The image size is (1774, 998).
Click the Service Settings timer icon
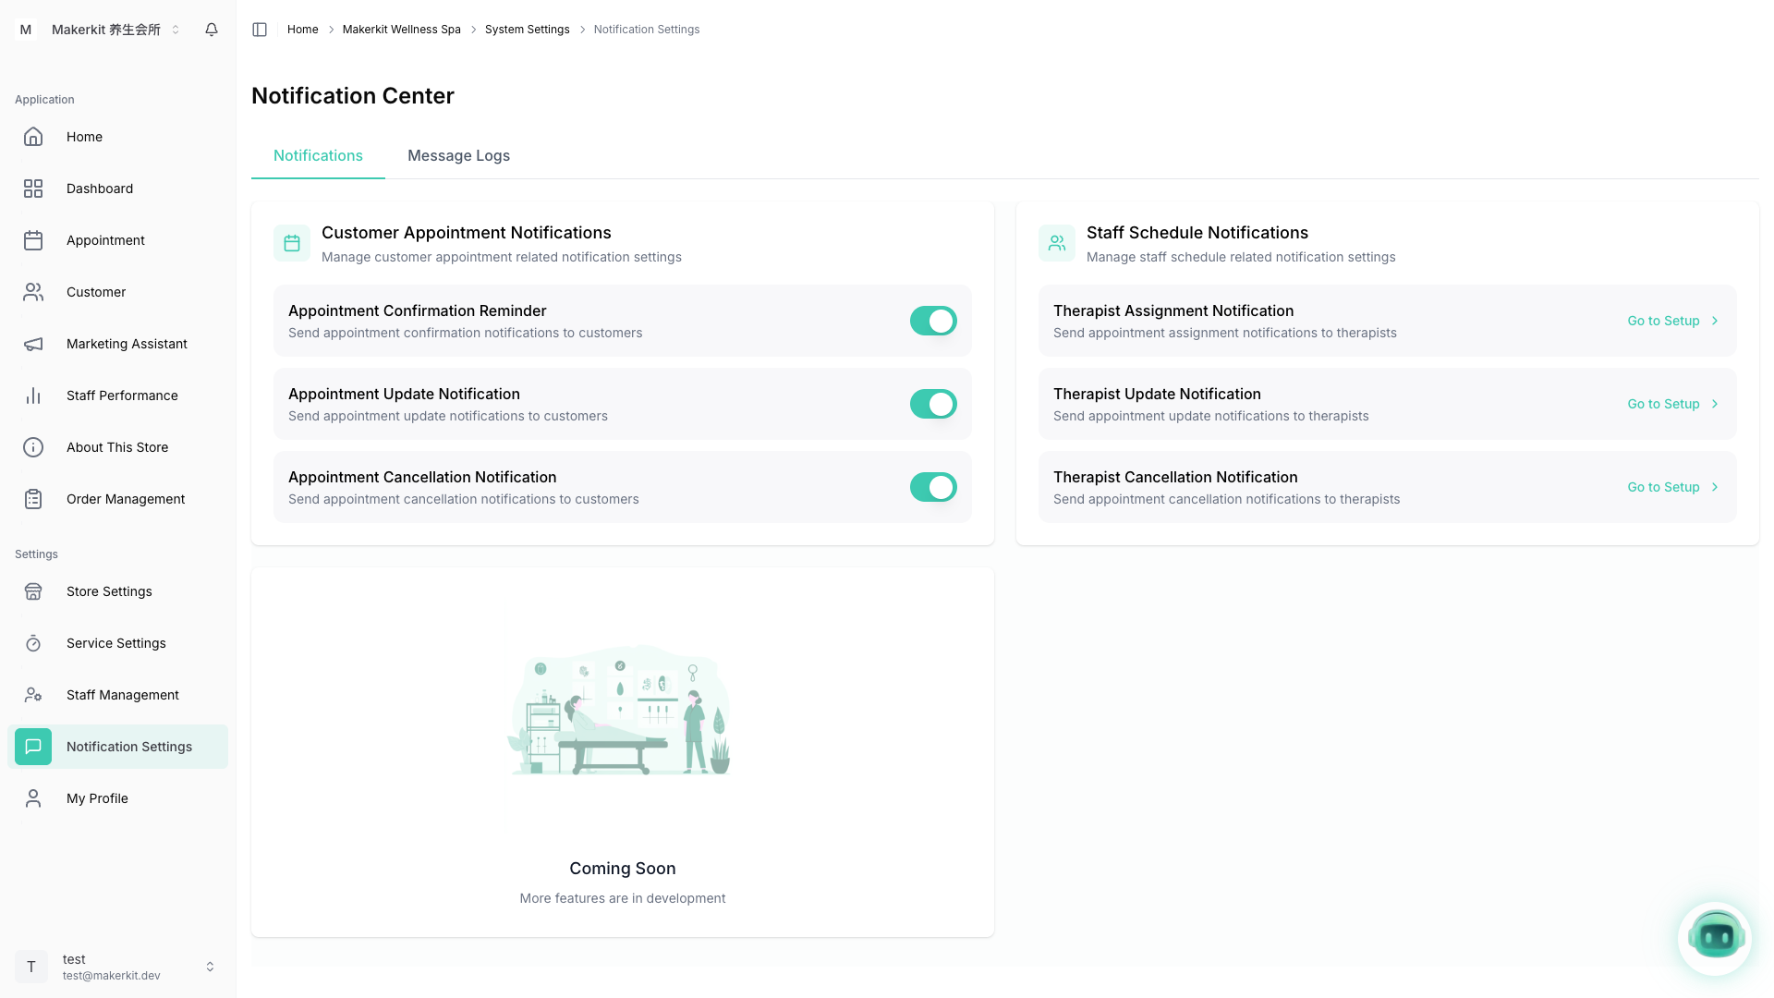click(x=33, y=643)
